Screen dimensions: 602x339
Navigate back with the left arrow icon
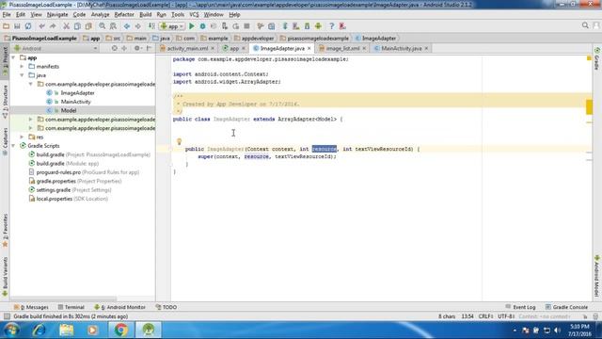click(x=127, y=26)
